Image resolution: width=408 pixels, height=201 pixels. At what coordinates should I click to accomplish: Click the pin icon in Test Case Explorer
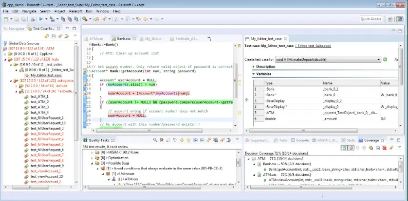point(60,36)
